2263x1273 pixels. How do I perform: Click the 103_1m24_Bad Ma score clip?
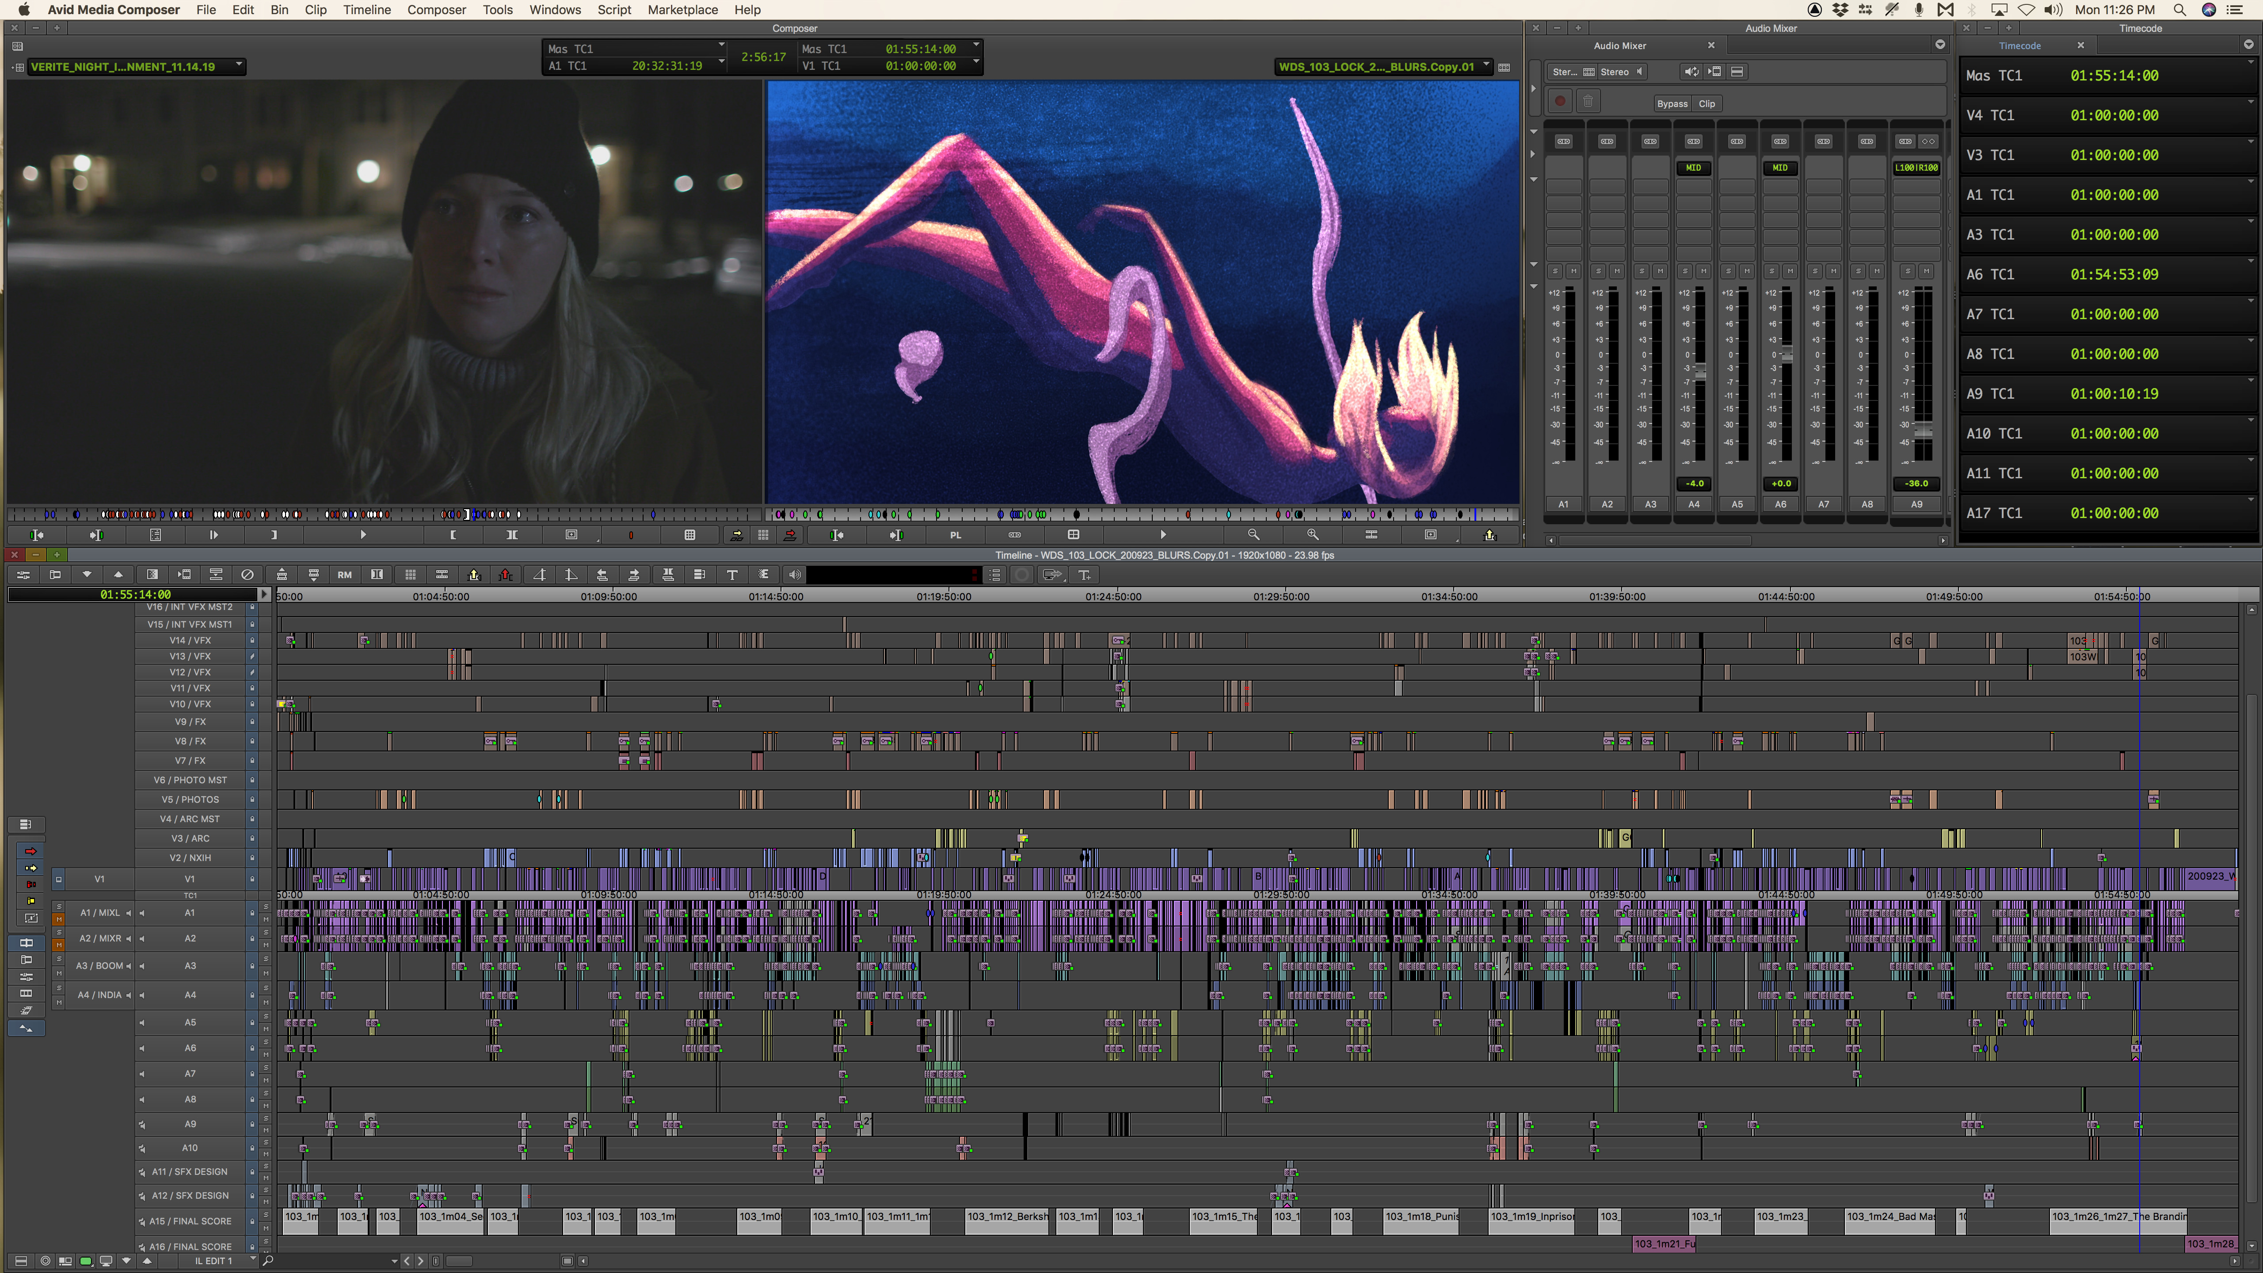1890,1221
